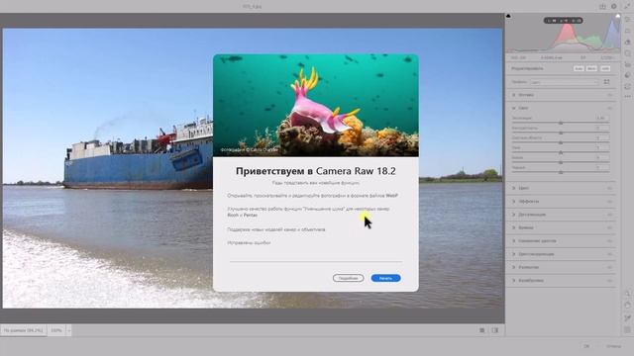Click the nudibranch image in the welcome dialog

316,106
